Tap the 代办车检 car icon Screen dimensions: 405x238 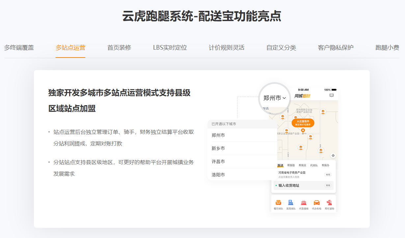[316, 203]
